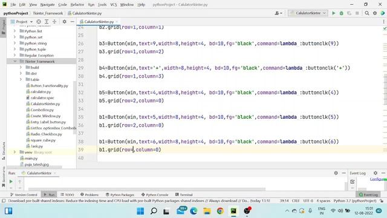
Task: Open calculator.py in project tree
Action: [41, 91]
